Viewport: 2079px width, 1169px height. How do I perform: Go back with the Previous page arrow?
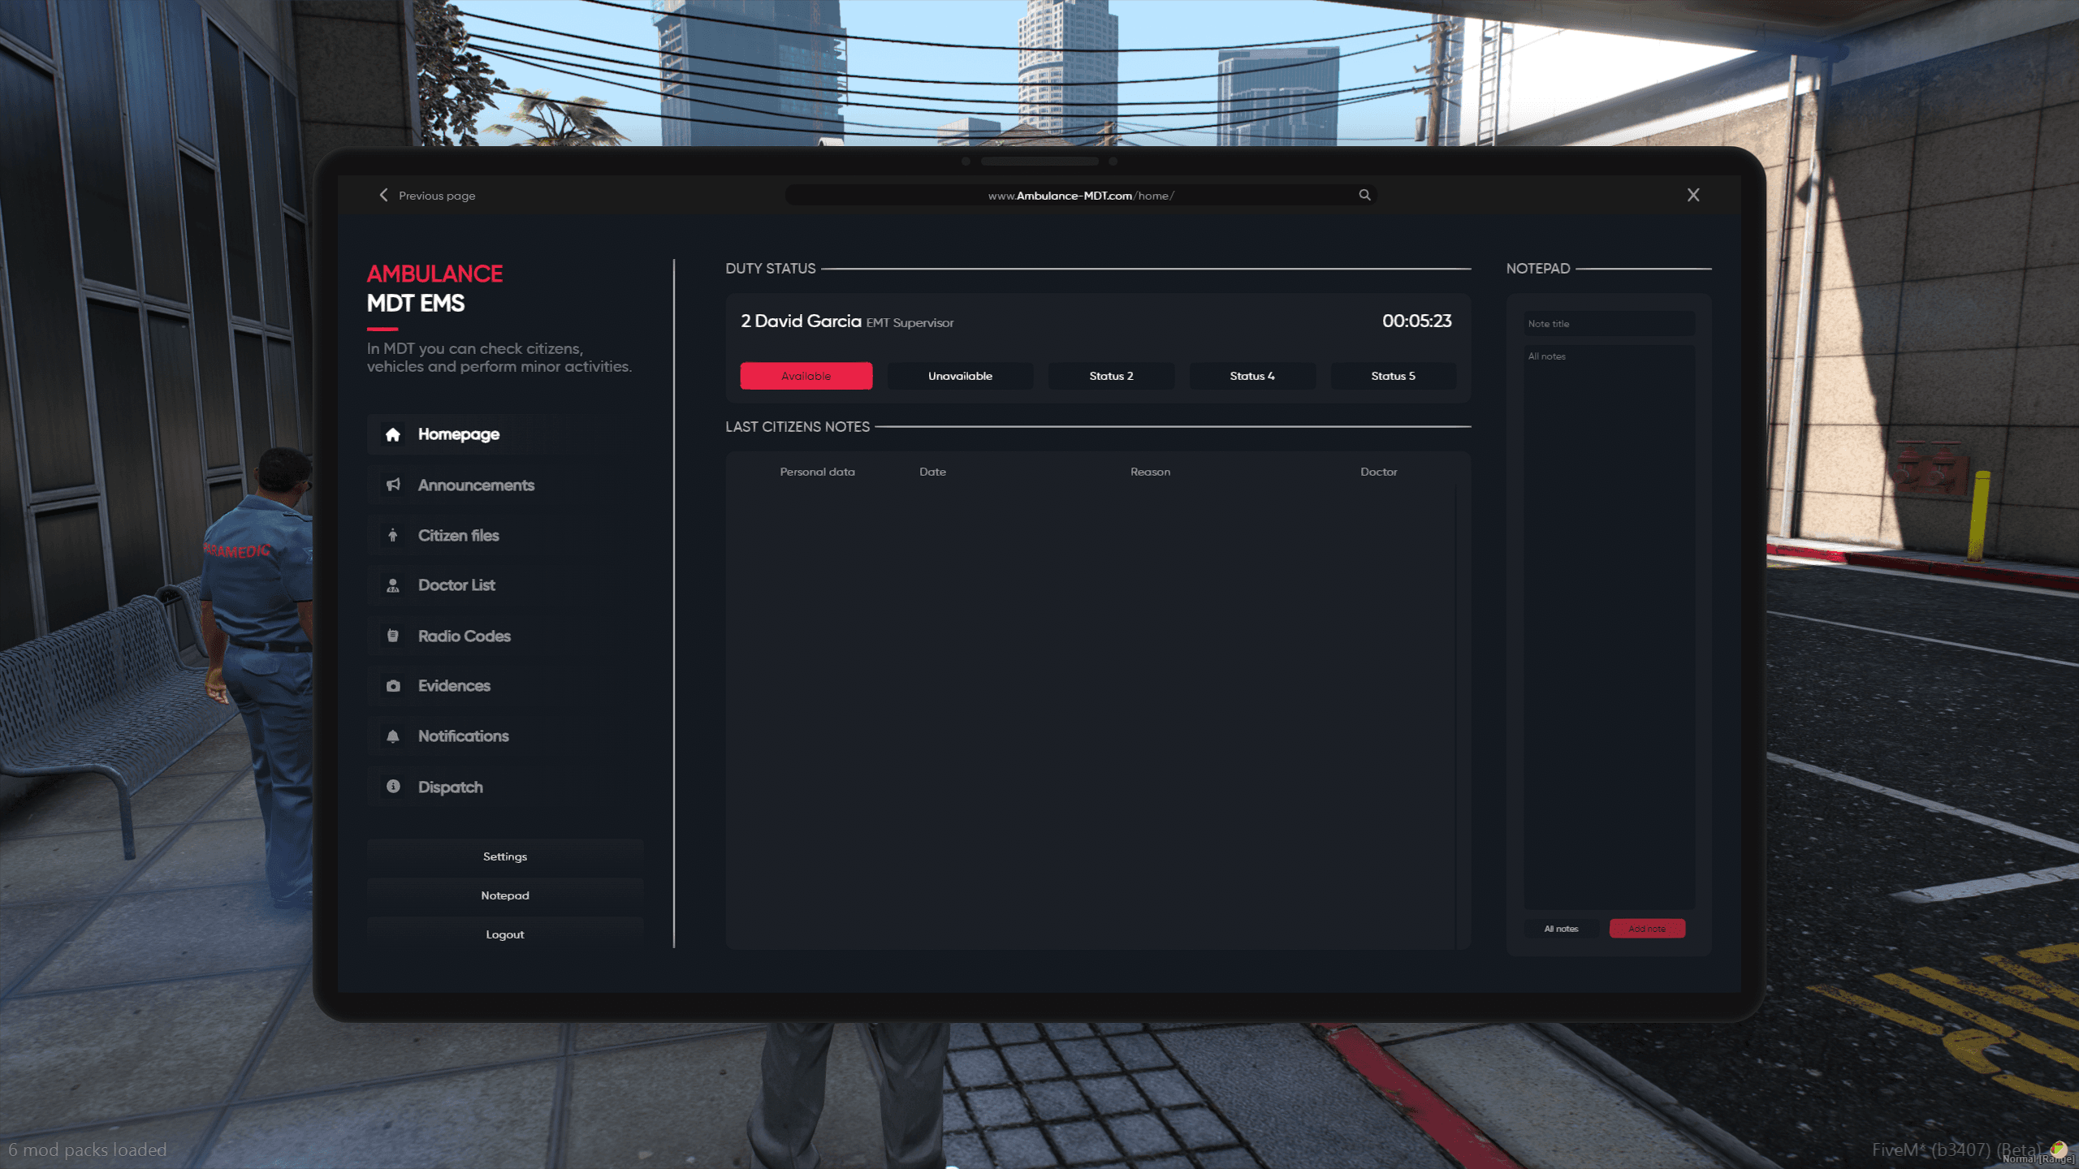[x=384, y=195]
